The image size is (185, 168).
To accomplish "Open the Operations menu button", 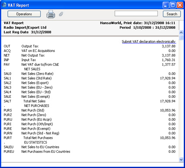I will [x=24, y=14].
